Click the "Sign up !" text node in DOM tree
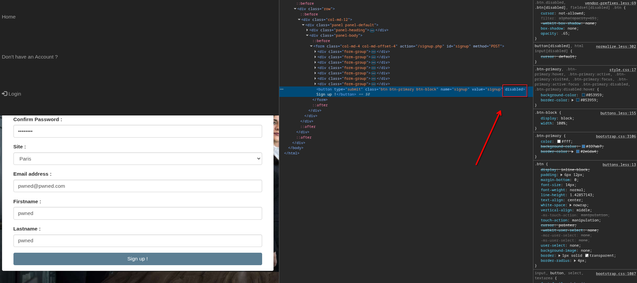The image size is (637, 283). pos(326,94)
